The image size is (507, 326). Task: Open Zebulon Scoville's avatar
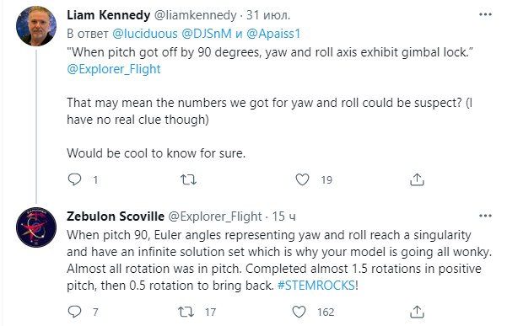(36, 227)
